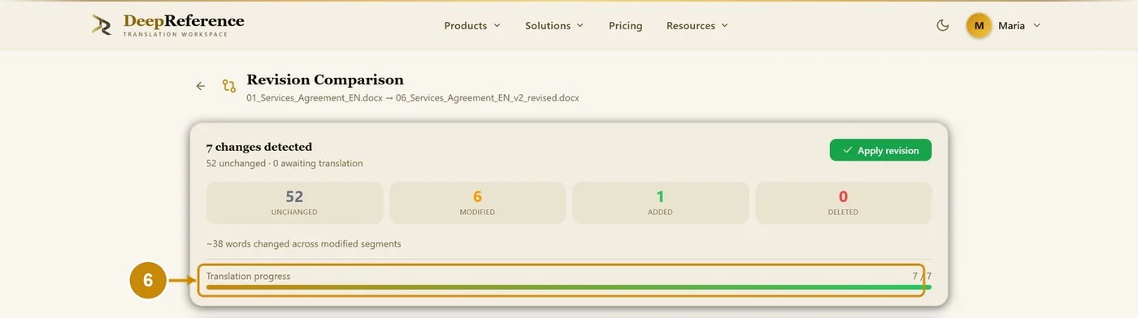The image size is (1138, 318).
Task: Click the '7 changes detected' heading
Action: tap(259, 147)
